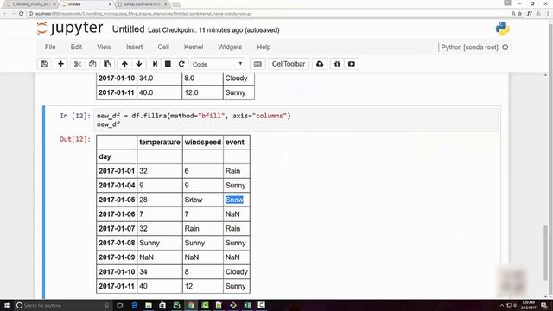Open the cell type Code dropdown
Screen dimensions: 553x311
pos(218,64)
